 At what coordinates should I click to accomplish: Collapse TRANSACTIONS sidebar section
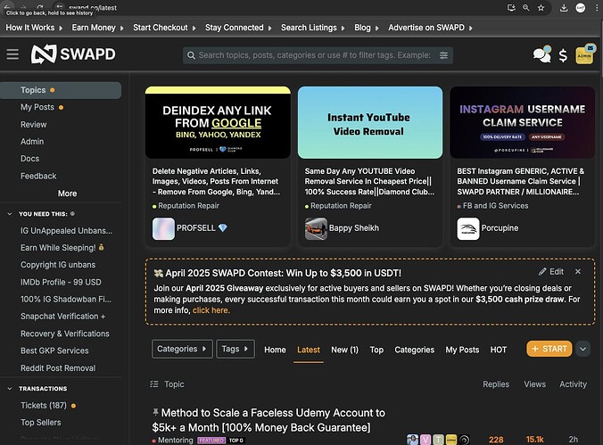(10, 389)
